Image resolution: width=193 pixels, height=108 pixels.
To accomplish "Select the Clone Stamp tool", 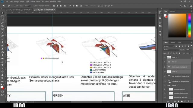I will click(2, 42).
